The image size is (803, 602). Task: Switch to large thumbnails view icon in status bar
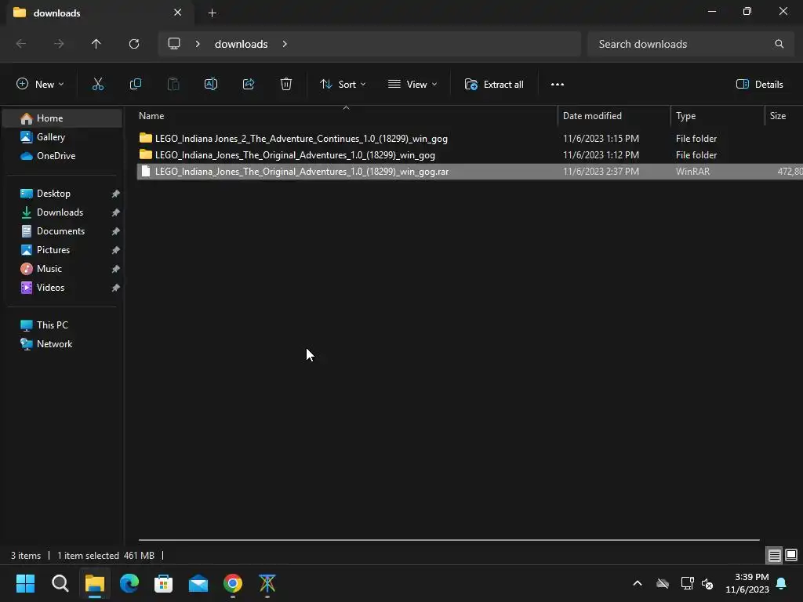click(791, 555)
